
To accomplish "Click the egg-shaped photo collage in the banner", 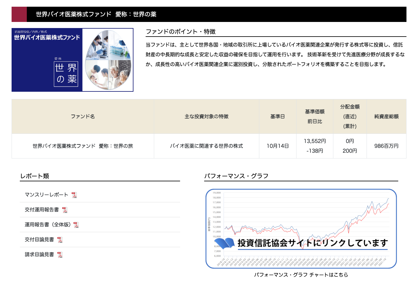I will [108, 60].
